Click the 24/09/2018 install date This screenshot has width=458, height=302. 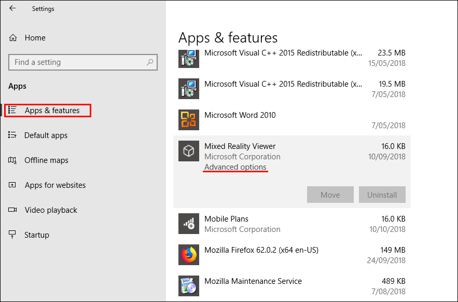click(x=386, y=260)
